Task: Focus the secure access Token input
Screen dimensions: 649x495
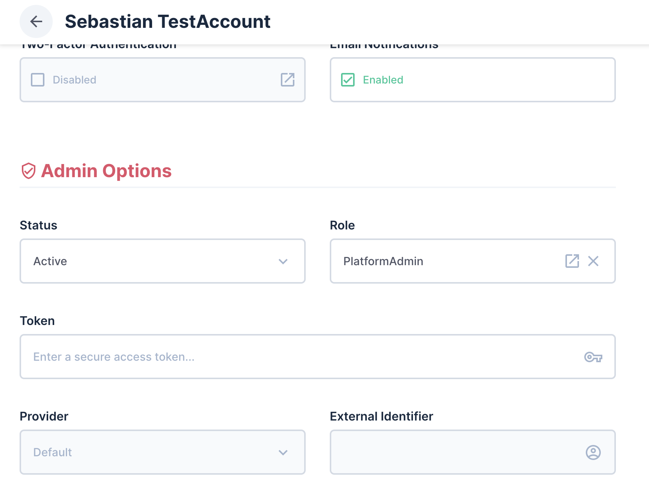Action: (x=318, y=357)
